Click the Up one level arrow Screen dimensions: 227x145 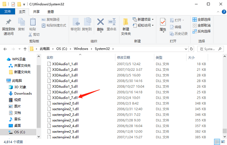click(25, 49)
